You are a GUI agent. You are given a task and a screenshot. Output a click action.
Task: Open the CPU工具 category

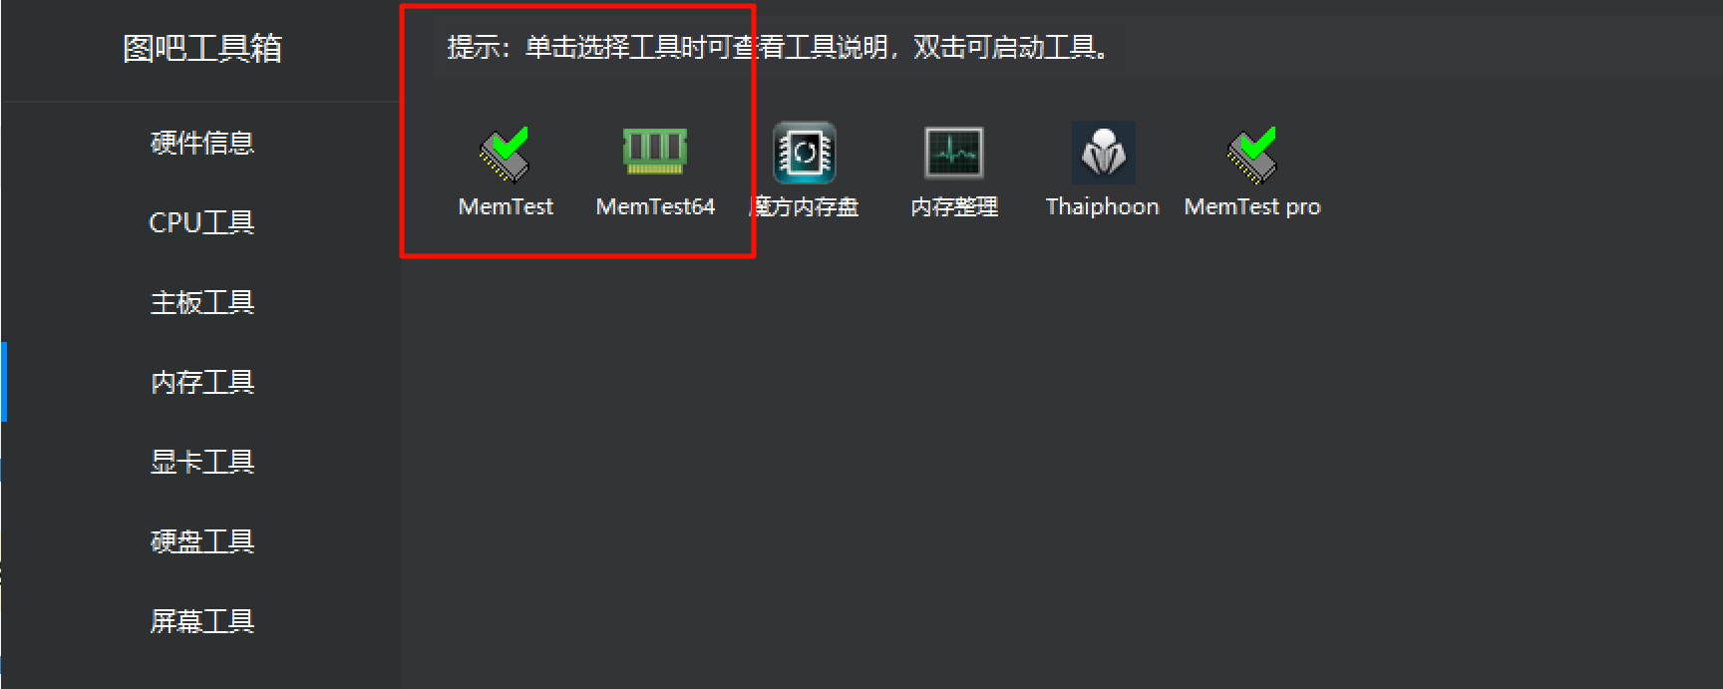[x=201, y=222]
